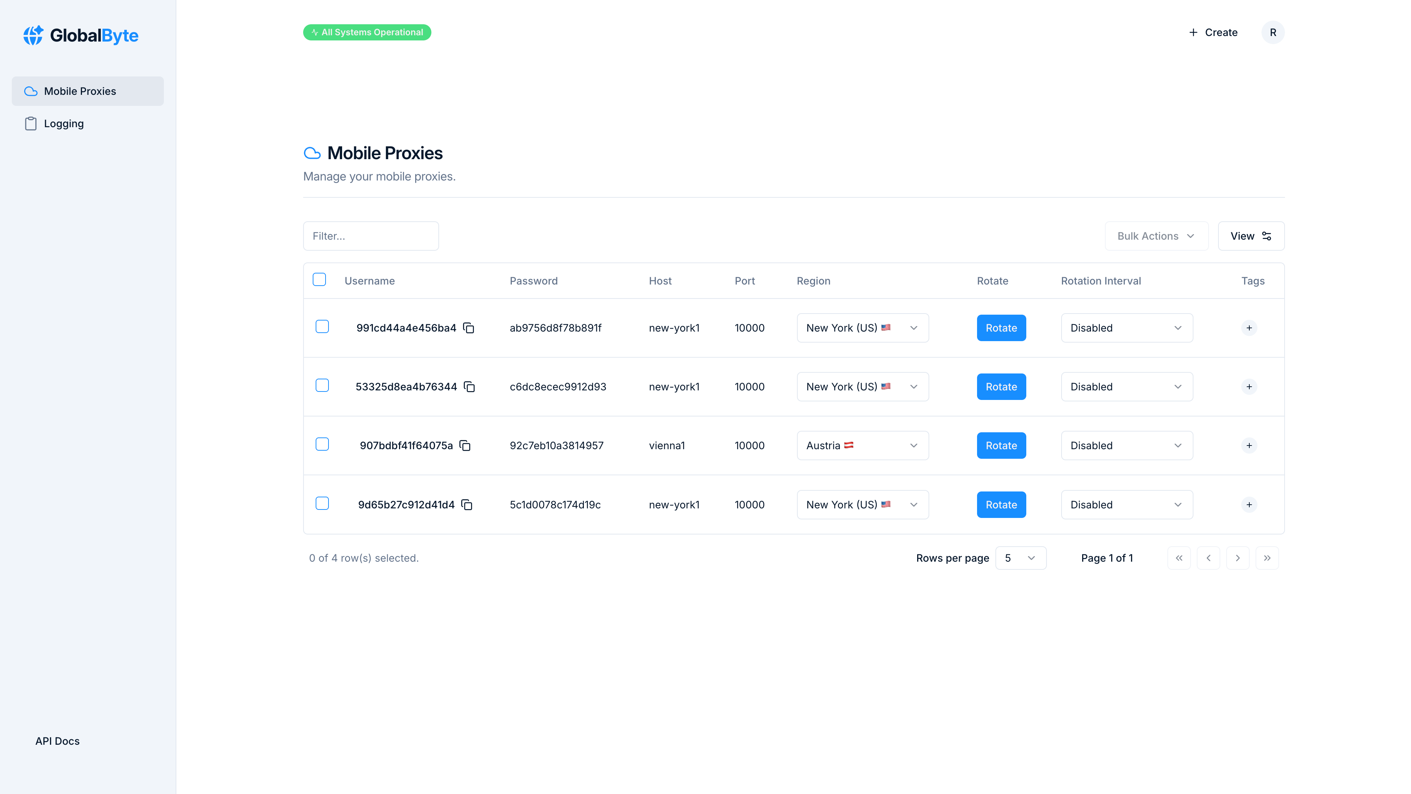Change Rows per page dropdown
Screen dimensions: 1411x794
point(1020,558)
